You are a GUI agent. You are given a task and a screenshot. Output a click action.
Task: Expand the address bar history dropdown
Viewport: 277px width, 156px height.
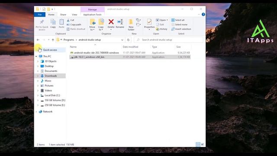[x=122, y=40]
